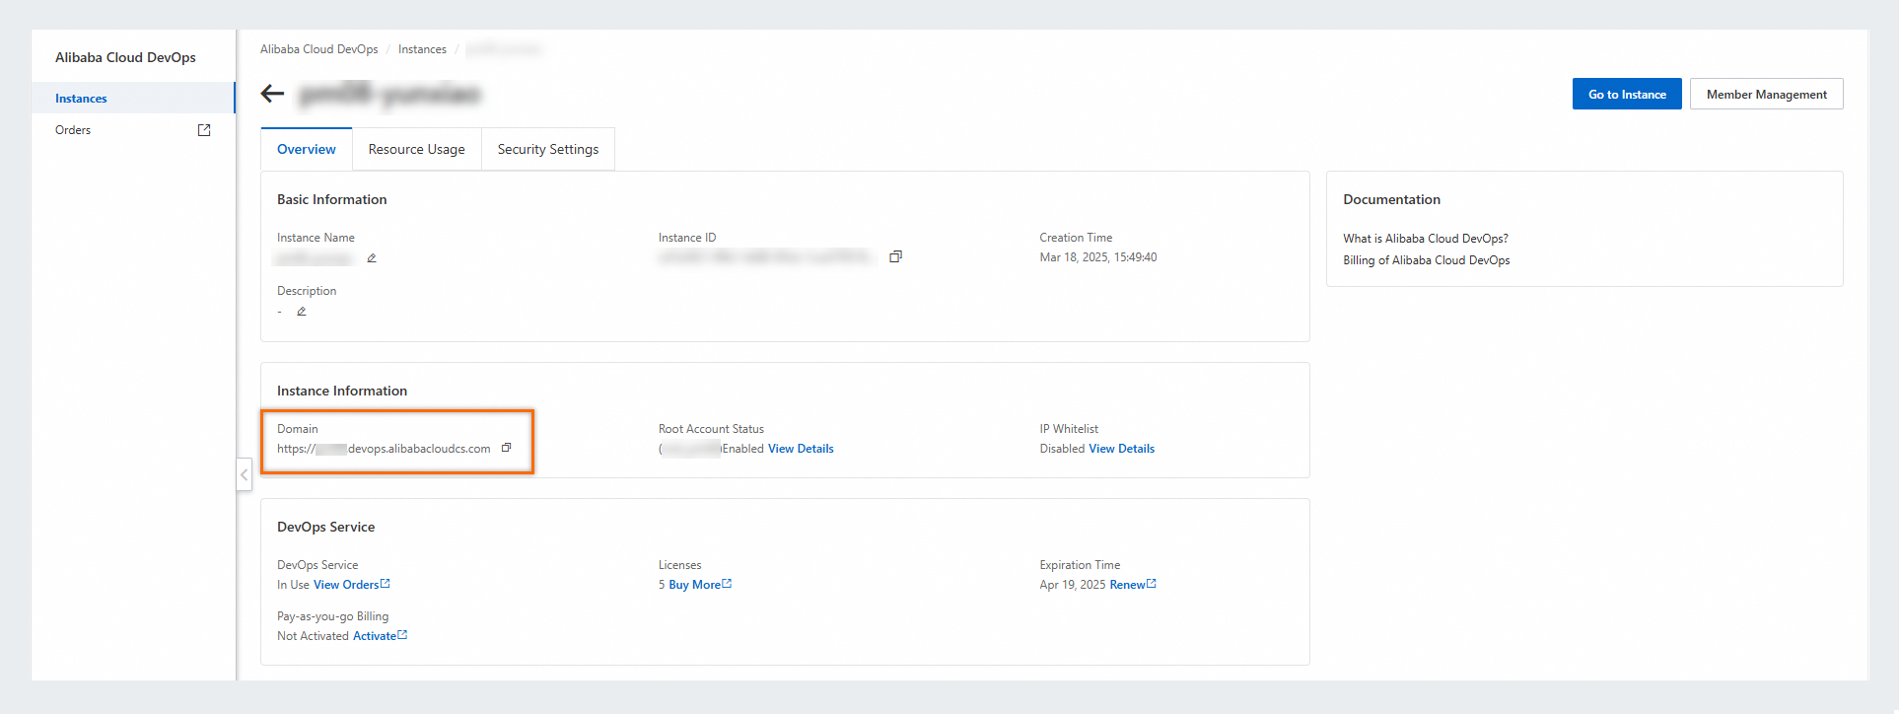Edit the Instance Name with pencil icon
The height and width of the screenshot is (714, 1899).
[x=372, y=258]
